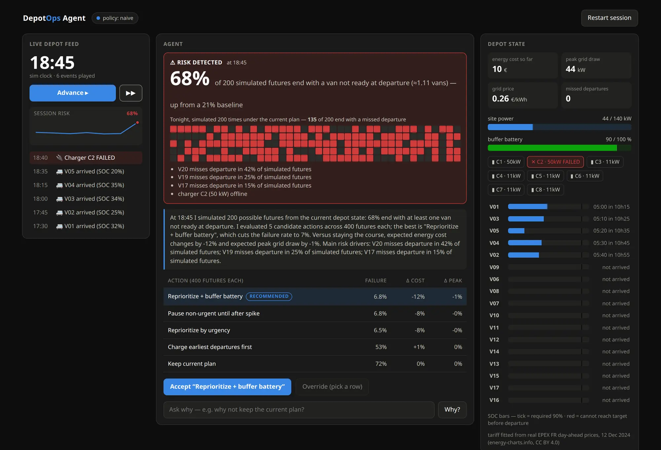Click the 72% failure value for Keep current plan

pos(381,364)
